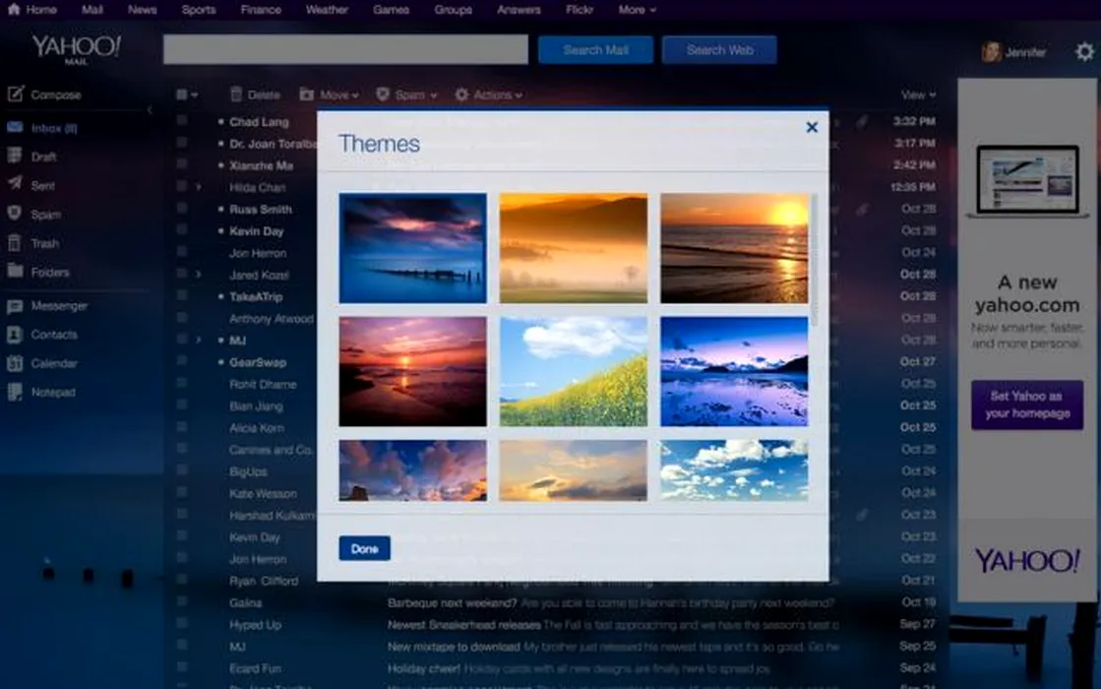Open Contacts from the sidebar

pos(15,335)
